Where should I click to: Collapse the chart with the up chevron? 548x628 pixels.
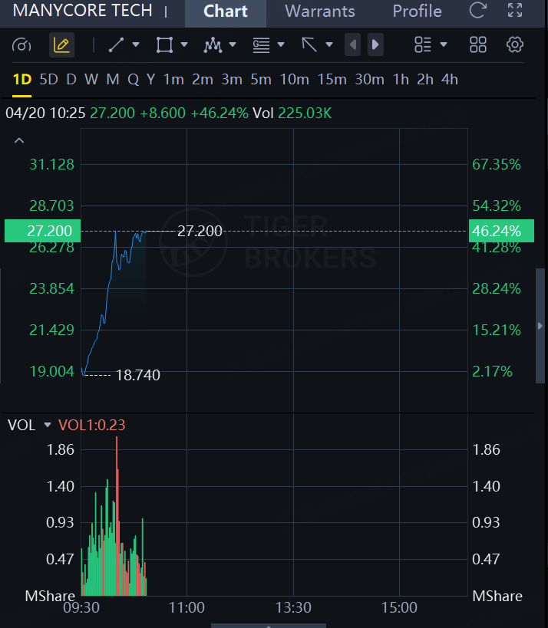pos(19,141)
